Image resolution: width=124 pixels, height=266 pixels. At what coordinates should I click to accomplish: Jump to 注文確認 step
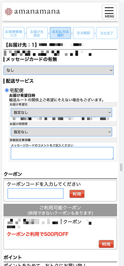pos(83,33)
